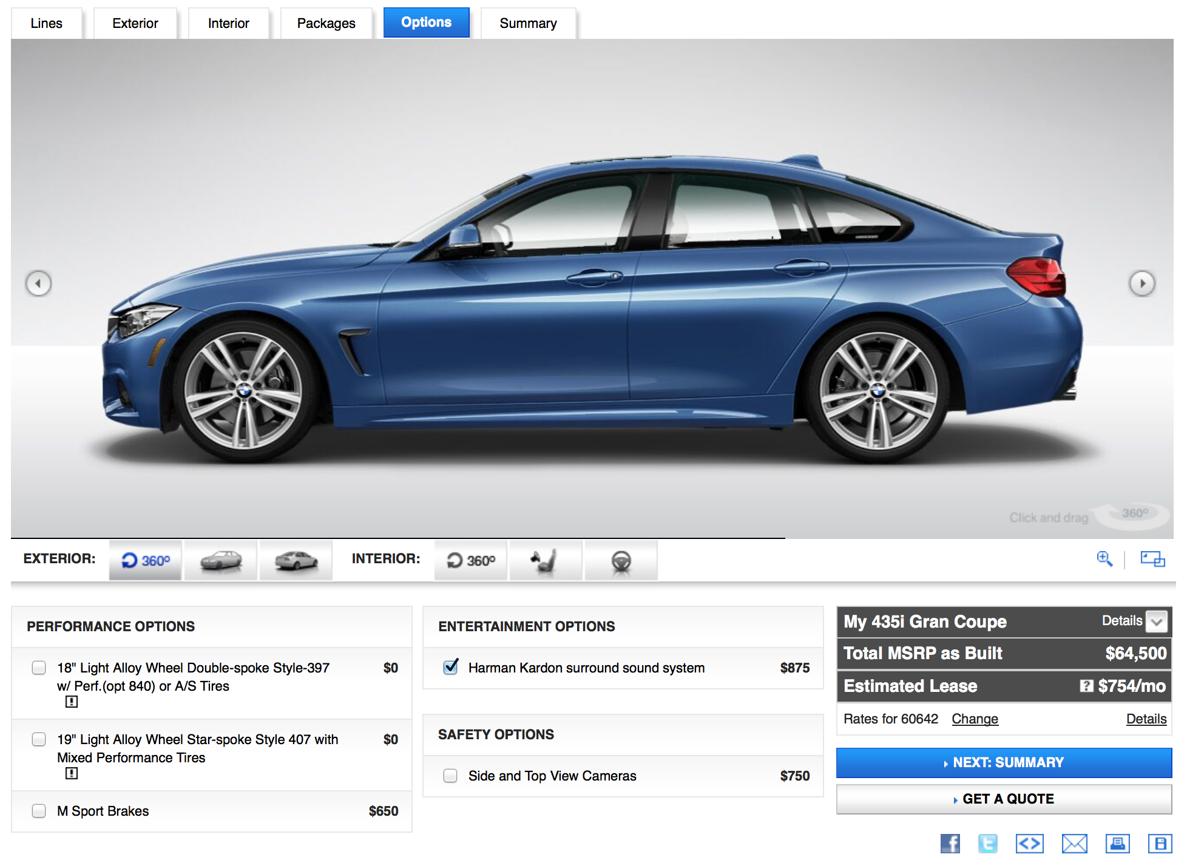Click SAFETY OPTIONS heading
This screenshot has height=857, width=1187.
click(496, 735)
